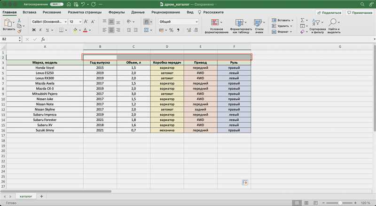Open the Рисование ribbon tab
This screenshot has height=206, width=376.
click(x=52, y=12)
